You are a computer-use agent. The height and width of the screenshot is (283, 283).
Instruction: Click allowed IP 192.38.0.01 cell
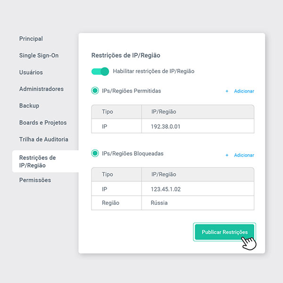[166, 126]
